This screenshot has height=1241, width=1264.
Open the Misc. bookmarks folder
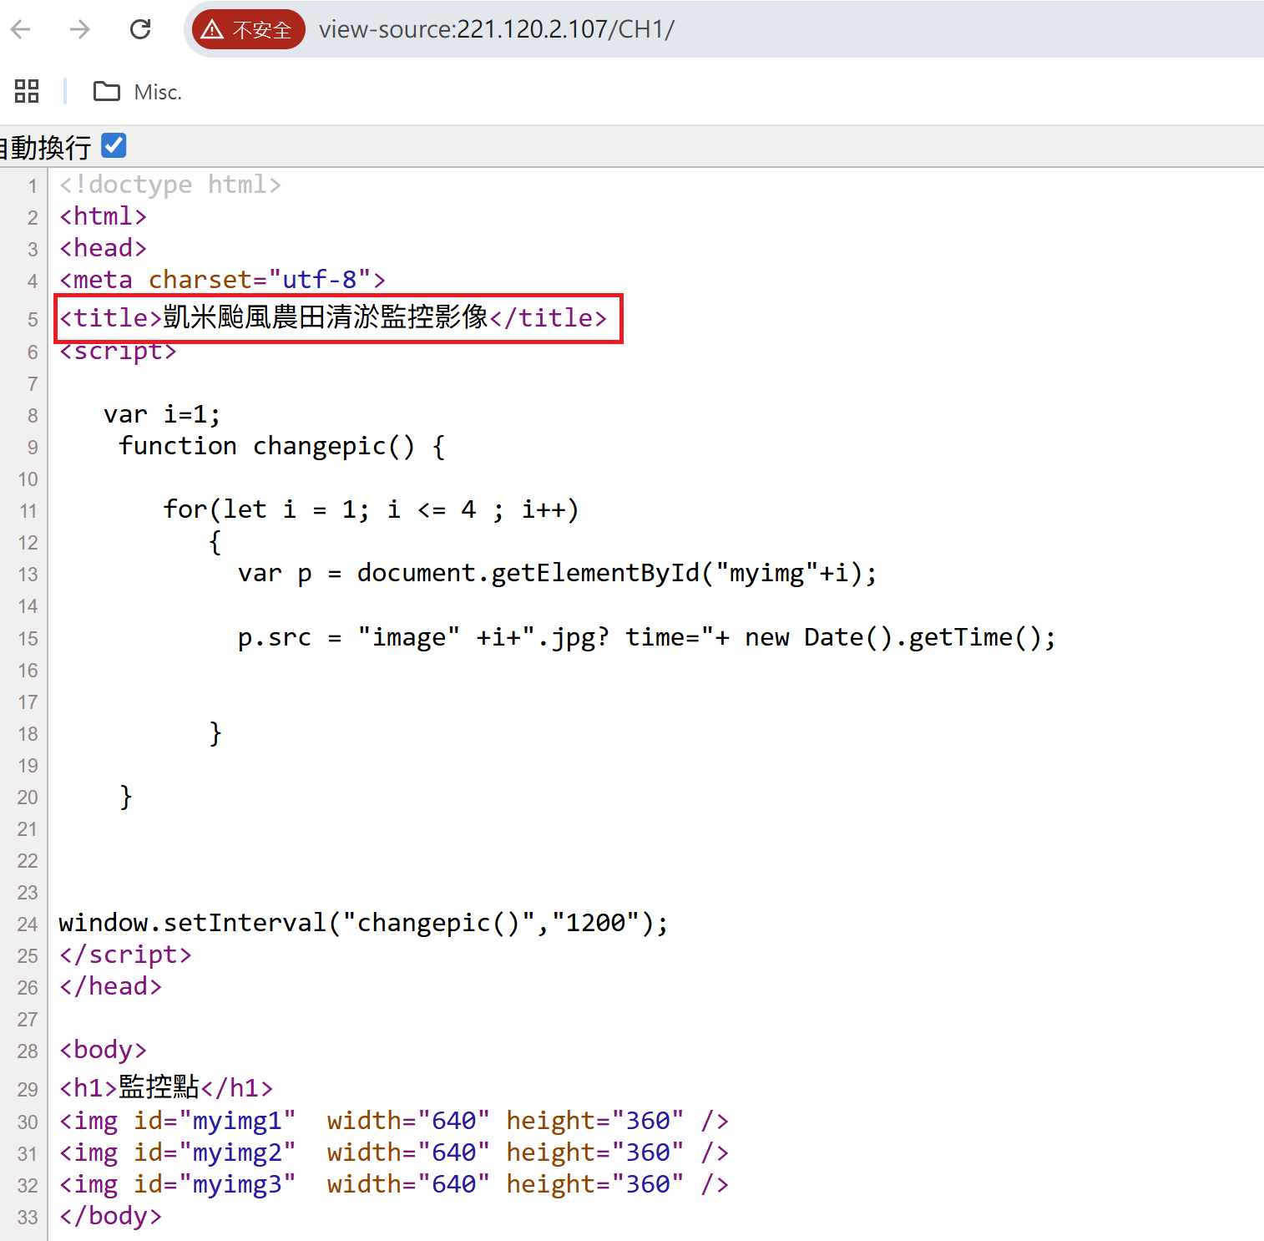click(x=137, y=91)
